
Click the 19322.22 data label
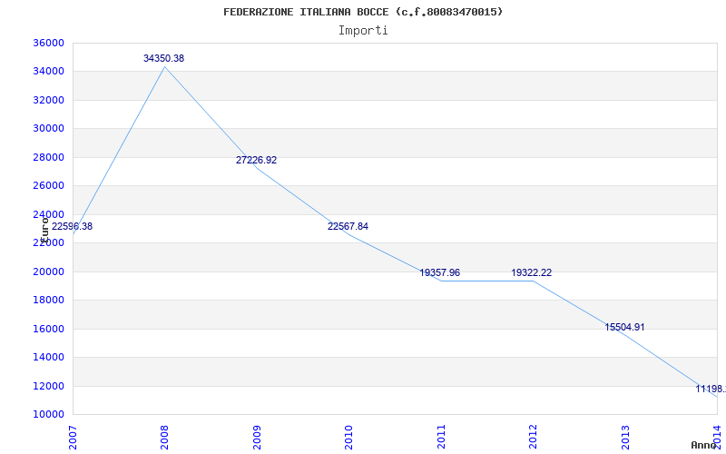(x=531, y=272)
